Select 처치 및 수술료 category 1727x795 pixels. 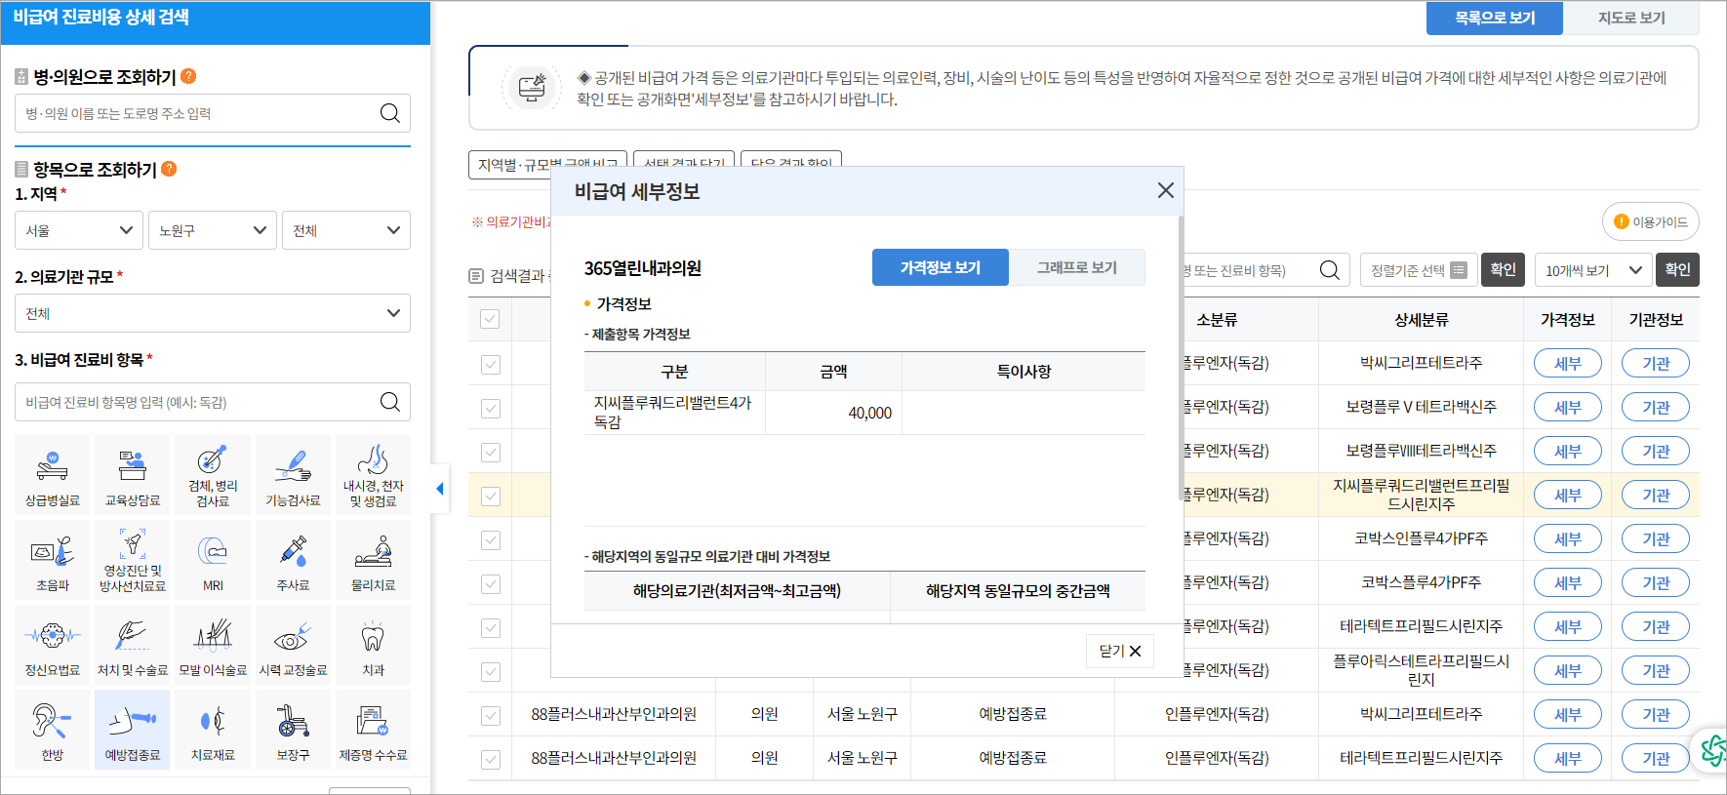pyautogui.click(x=133, y=645)
